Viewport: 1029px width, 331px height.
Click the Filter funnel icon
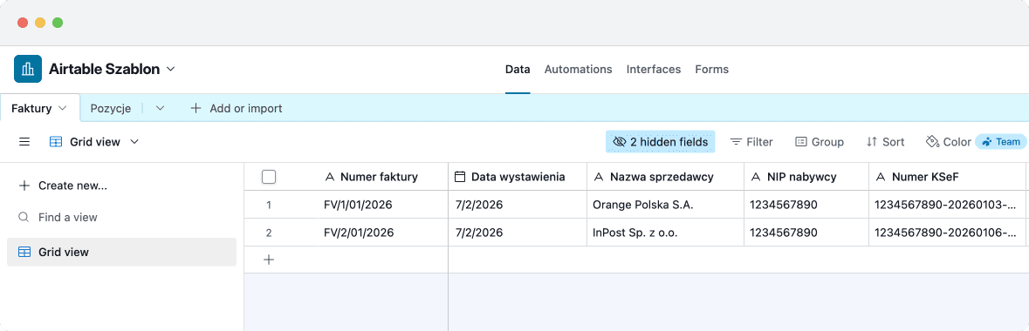[x=737, y=142]
